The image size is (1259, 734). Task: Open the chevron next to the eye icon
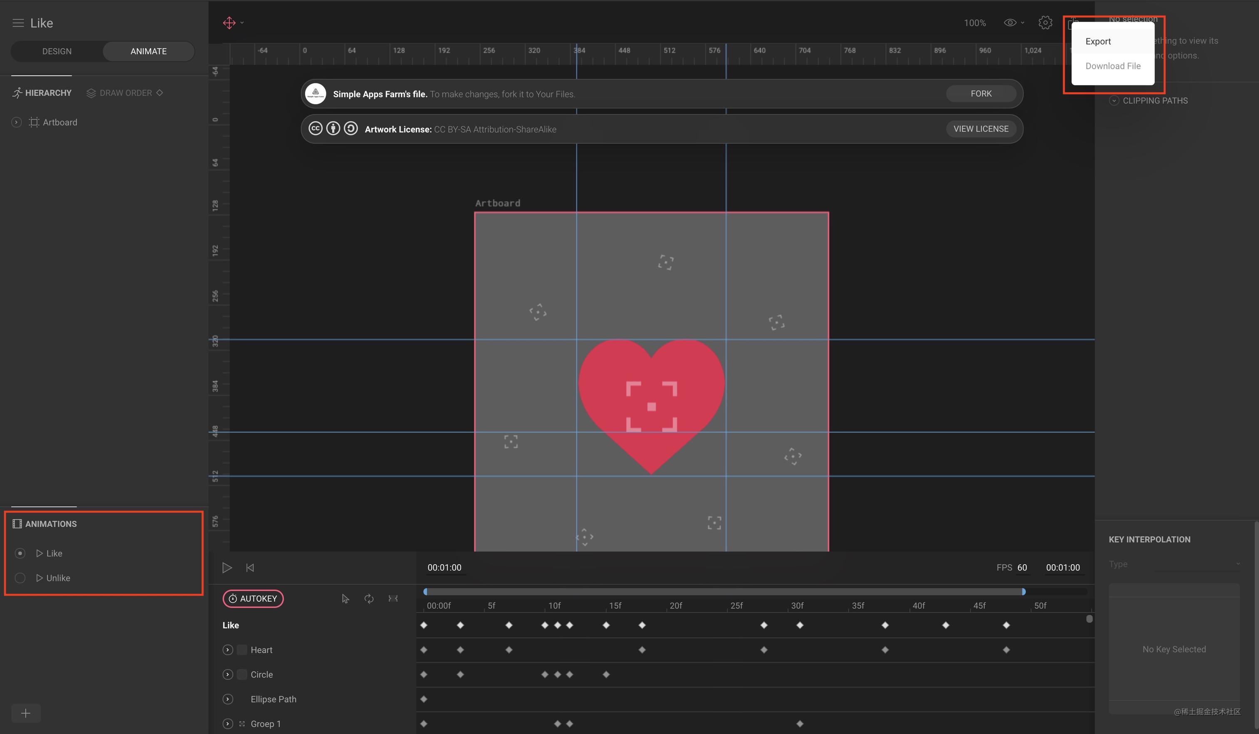click(x=1022, y=23)
